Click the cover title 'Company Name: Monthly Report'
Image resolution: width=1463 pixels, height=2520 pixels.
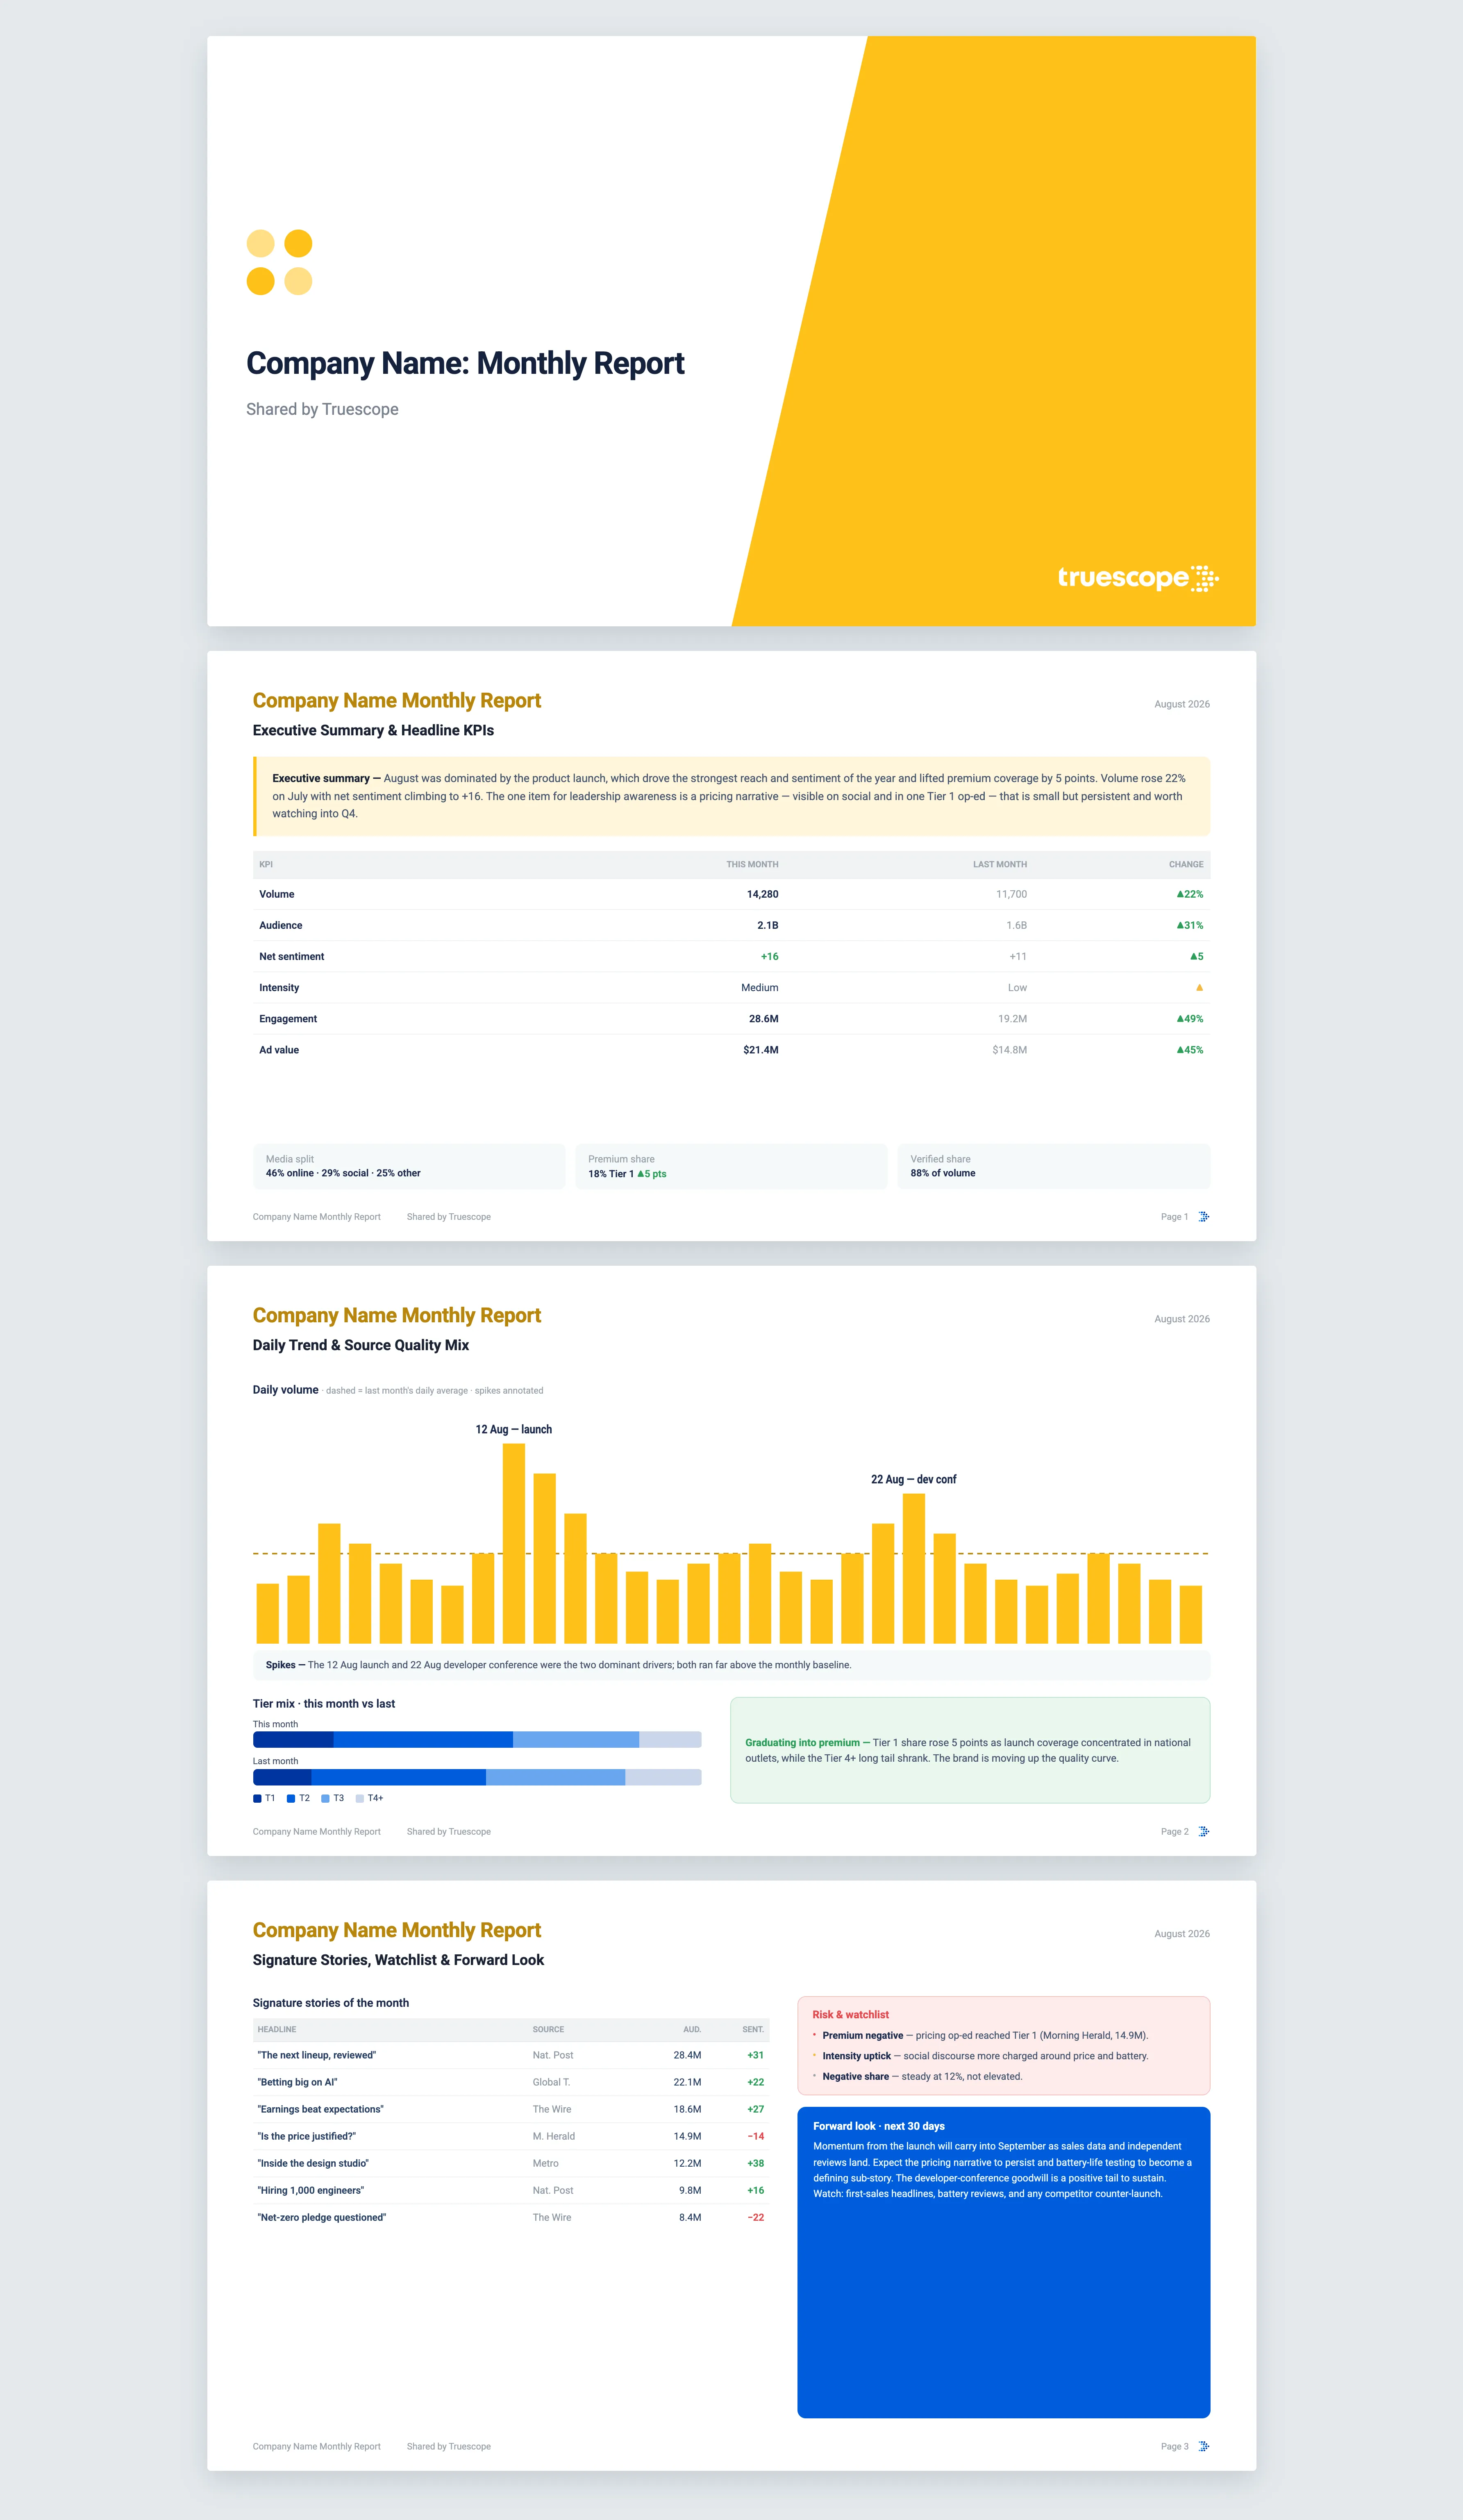465,363
